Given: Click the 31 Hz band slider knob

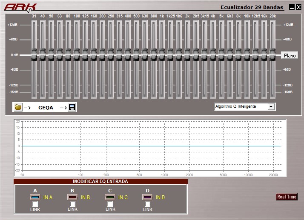Looking at the screenshot, I should pos(34,55).
